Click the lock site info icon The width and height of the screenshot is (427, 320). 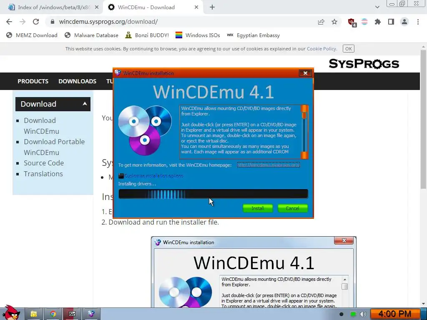tap(53, 22)
